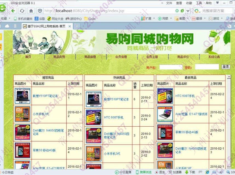This screenshot has width=235, height=175.
Task: Open 商品类别 navigation link
Action: point(59,57)
